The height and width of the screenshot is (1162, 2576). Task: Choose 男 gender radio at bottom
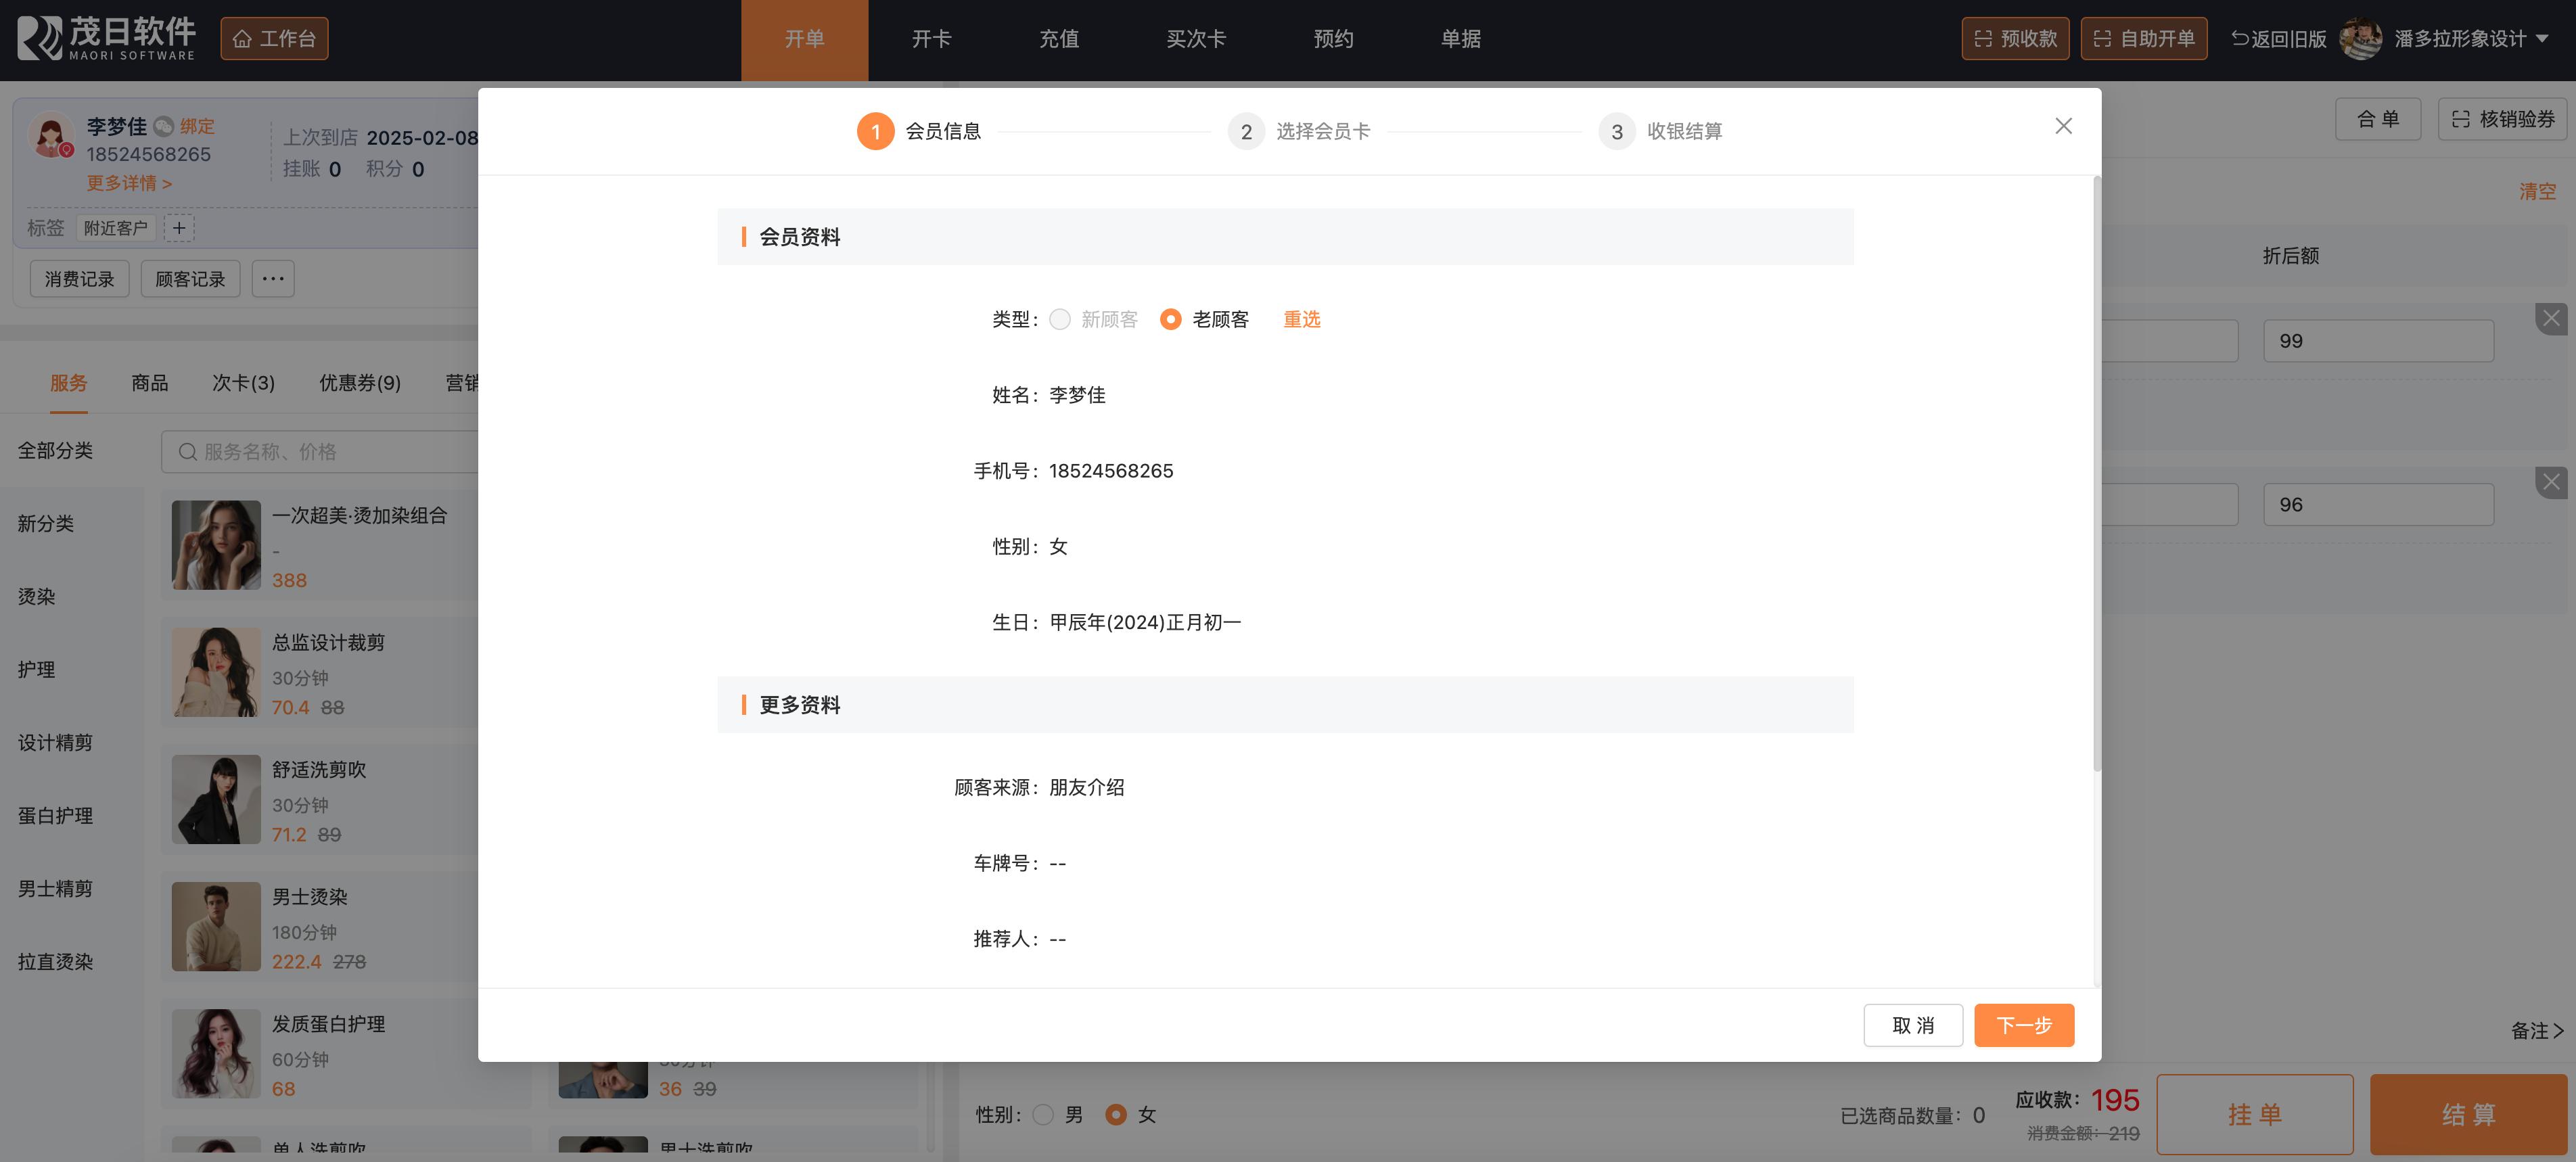click(x=1043, y=1114)
